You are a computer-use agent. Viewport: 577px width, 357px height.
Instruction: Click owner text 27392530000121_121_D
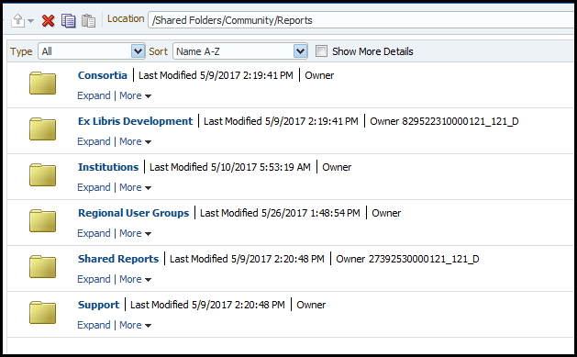(x=424, y=259)
